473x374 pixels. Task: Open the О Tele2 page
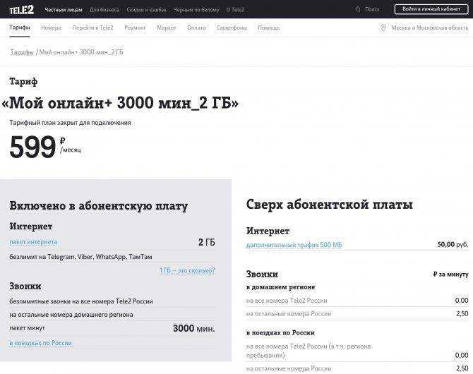[235, 10]
